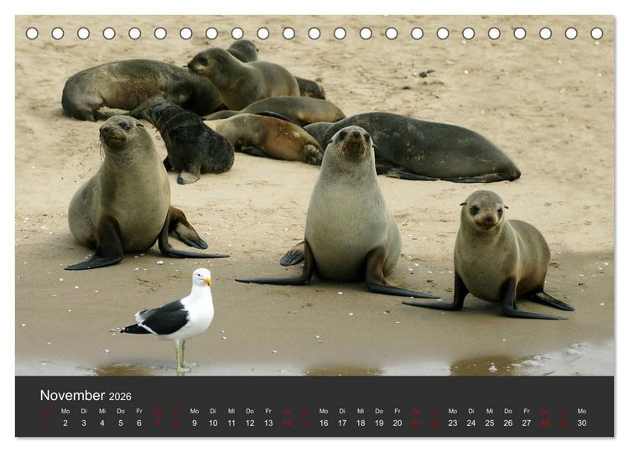Click the last binding hole at top right
Image resolution: width=629 pixels, height=452 pixels.
[597, 34]
